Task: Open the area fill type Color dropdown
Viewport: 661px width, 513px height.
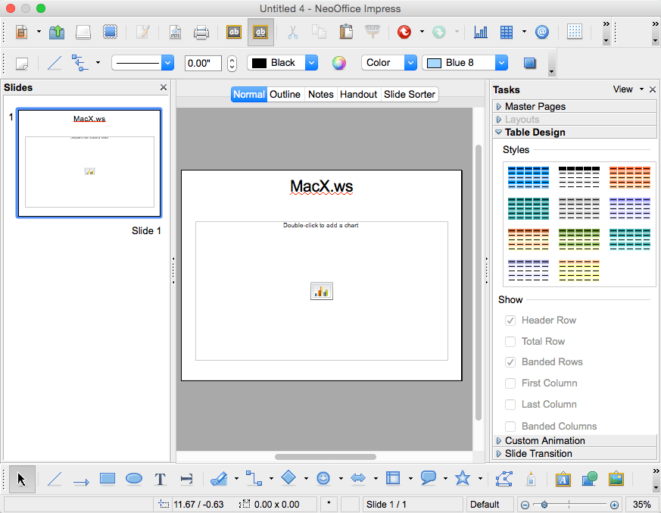Action: (x=410, y=63)
